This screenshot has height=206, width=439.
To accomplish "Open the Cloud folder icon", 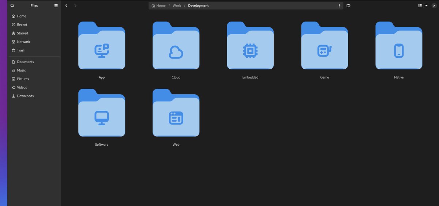I will (176, 46).
